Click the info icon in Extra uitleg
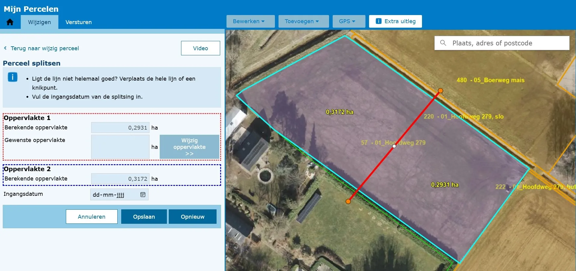576x271 pixels. 379,21
